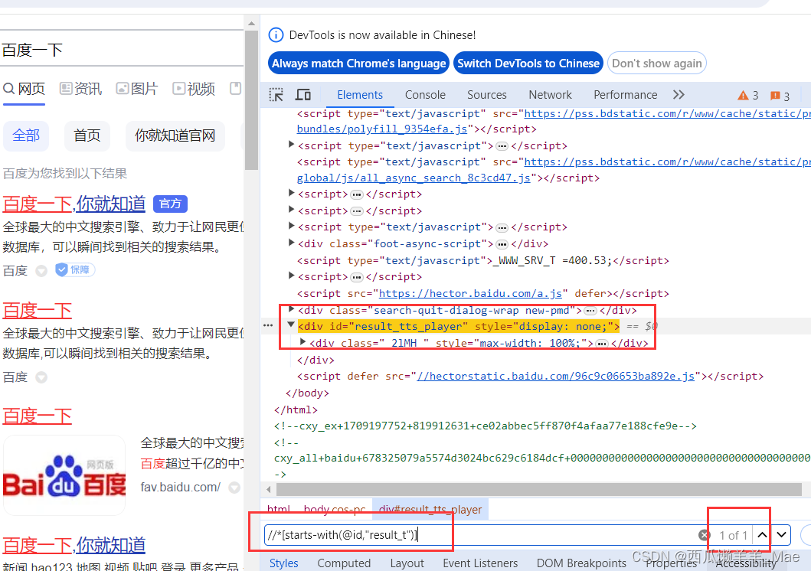Viewport: 811px width, 571px height.
Task: Open the polyfill_9354efa.js script link
Action: point(381,129)
